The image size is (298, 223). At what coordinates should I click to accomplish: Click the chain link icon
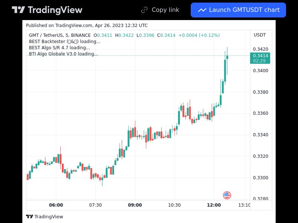pos(144,10)
